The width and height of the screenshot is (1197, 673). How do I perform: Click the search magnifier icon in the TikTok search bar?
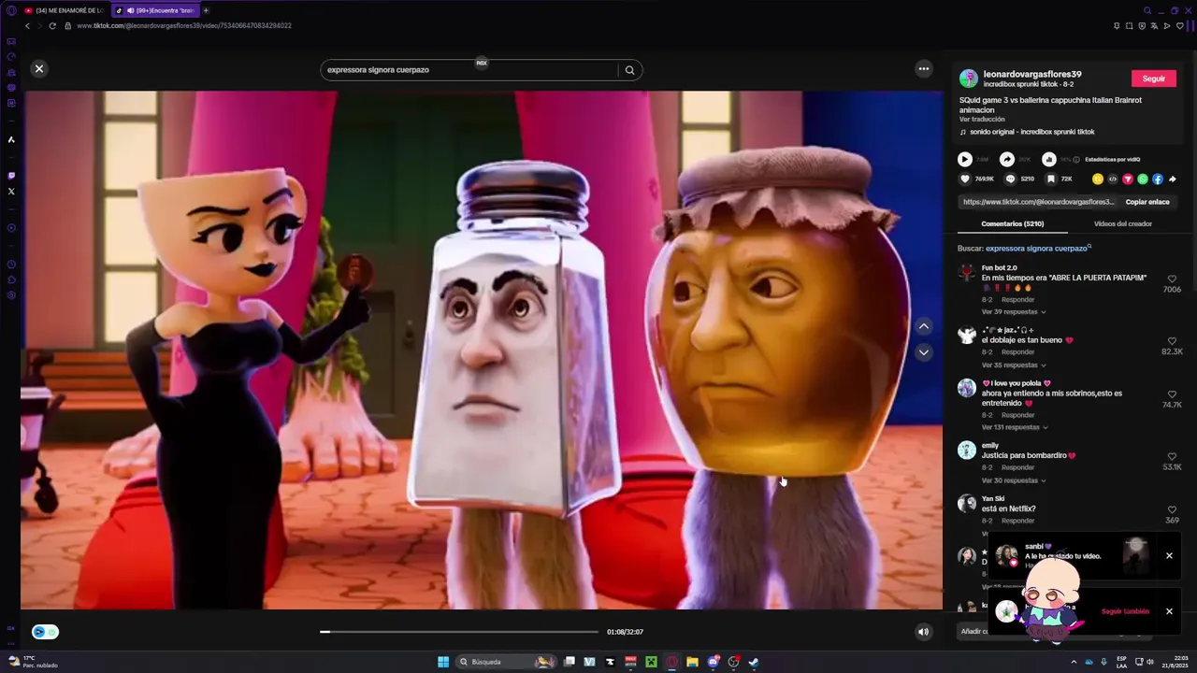(629, 70)
